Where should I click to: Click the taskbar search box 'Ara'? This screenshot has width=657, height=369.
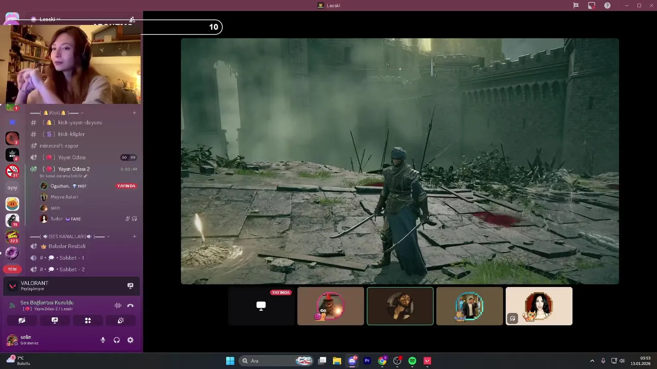coord(277,361)
